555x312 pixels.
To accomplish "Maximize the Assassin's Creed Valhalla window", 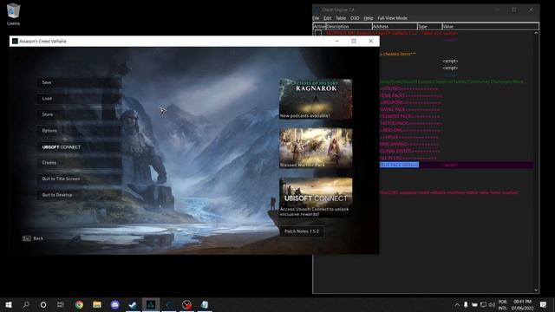I will click(354, 41).
